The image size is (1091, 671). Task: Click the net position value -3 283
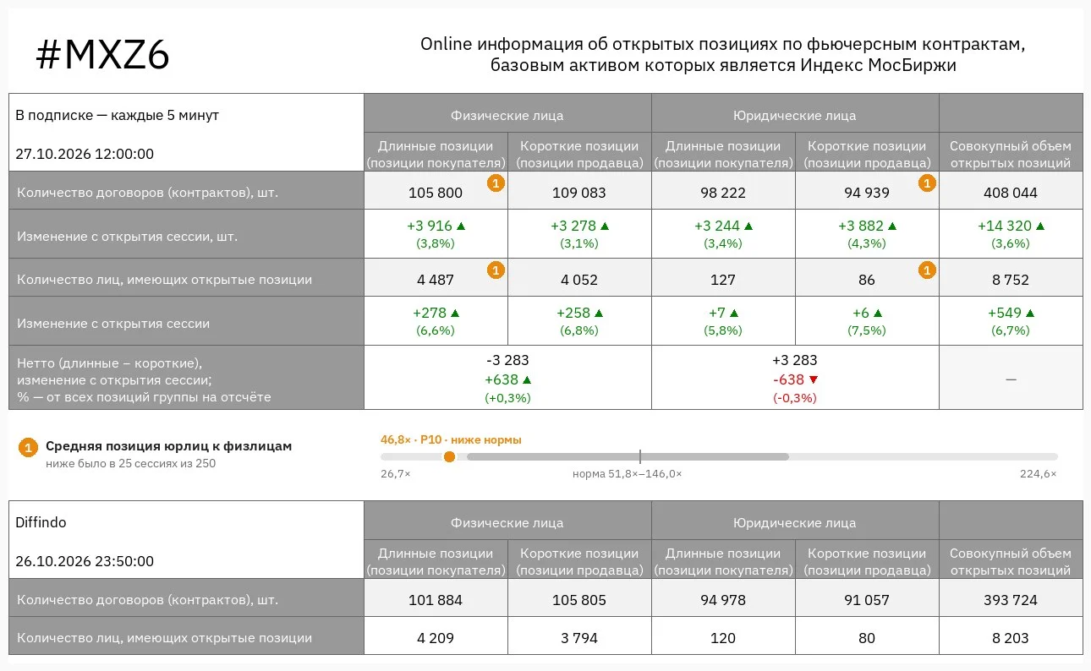click(507, 361)
